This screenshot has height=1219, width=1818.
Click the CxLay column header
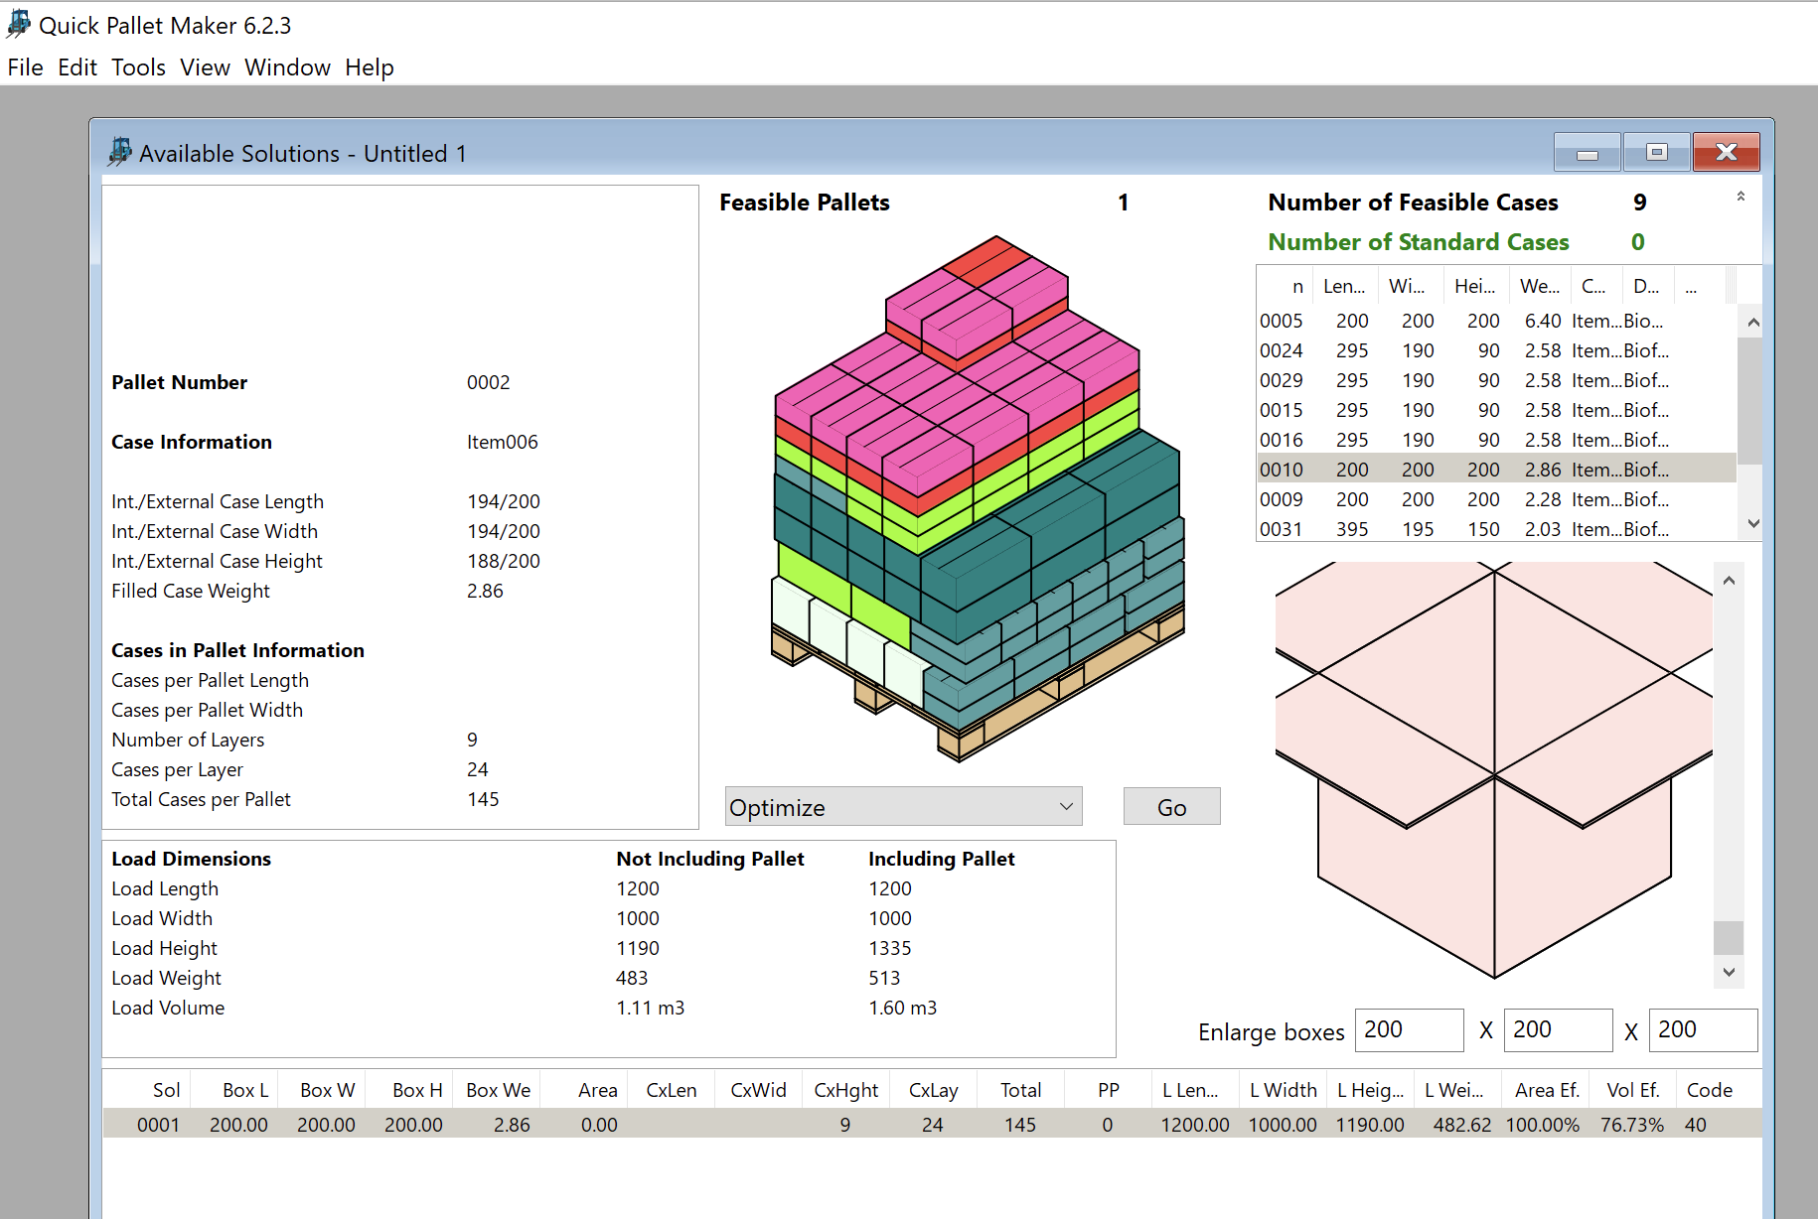click(x=934, y=1090)
